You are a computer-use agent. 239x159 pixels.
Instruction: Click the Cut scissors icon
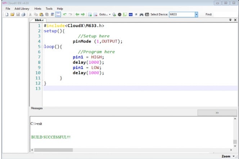click(31, 15)
